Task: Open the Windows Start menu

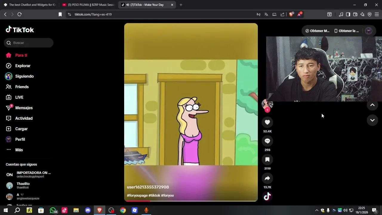Action: (6, 210)
